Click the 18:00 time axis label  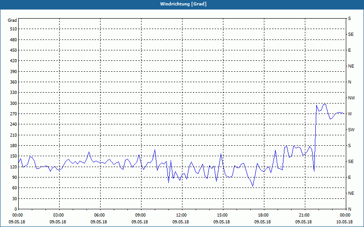264,215
